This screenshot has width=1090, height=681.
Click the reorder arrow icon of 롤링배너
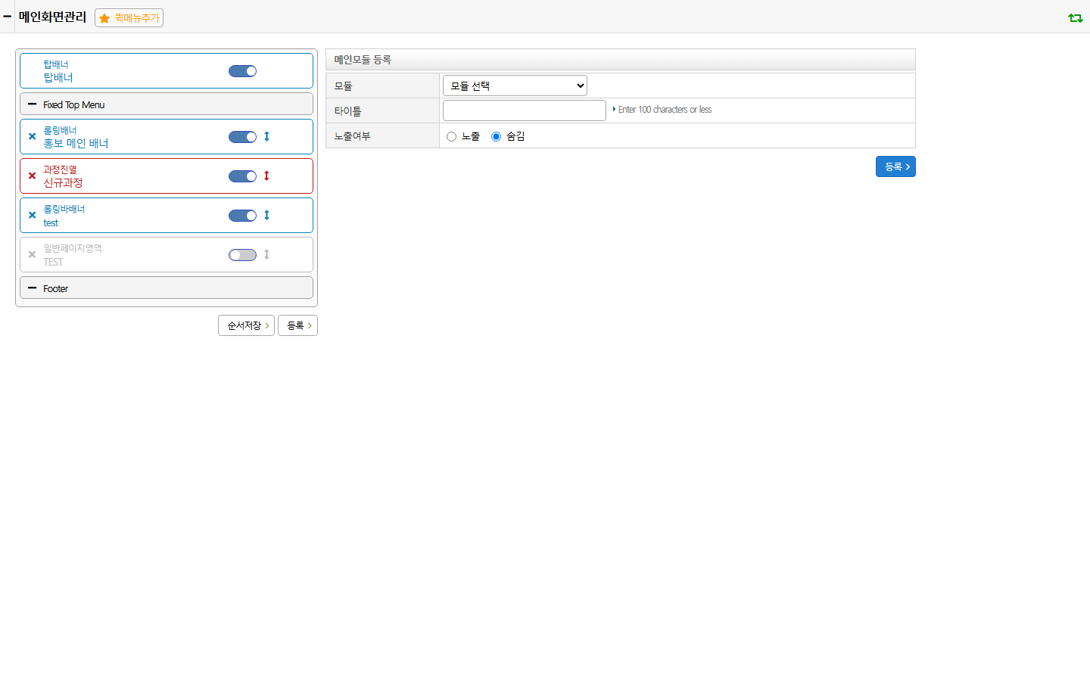[266, 137]
